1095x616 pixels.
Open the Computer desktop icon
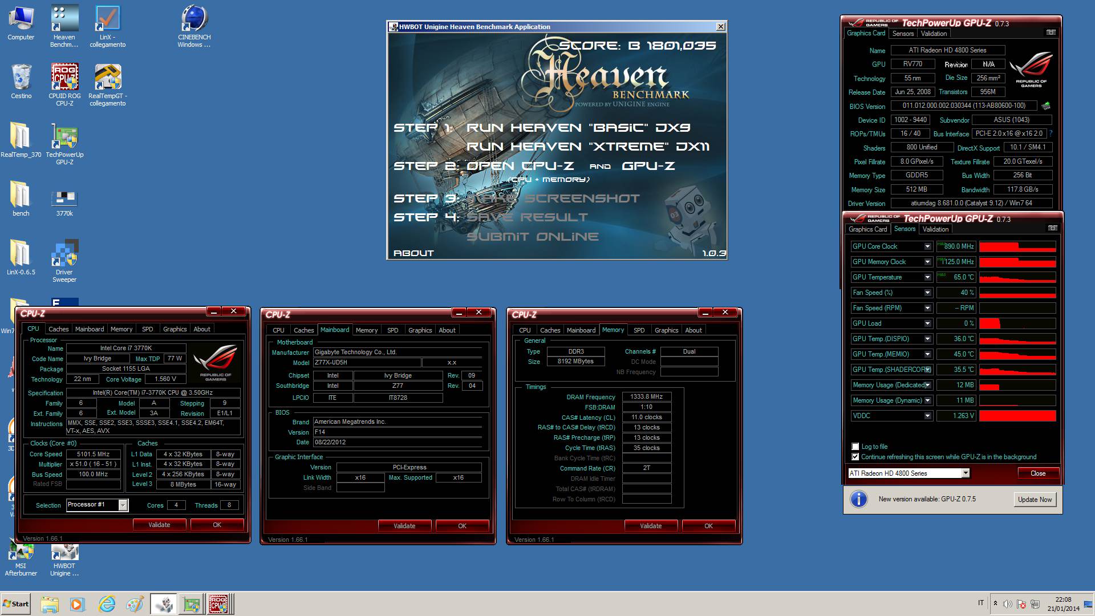click(21, 23)
